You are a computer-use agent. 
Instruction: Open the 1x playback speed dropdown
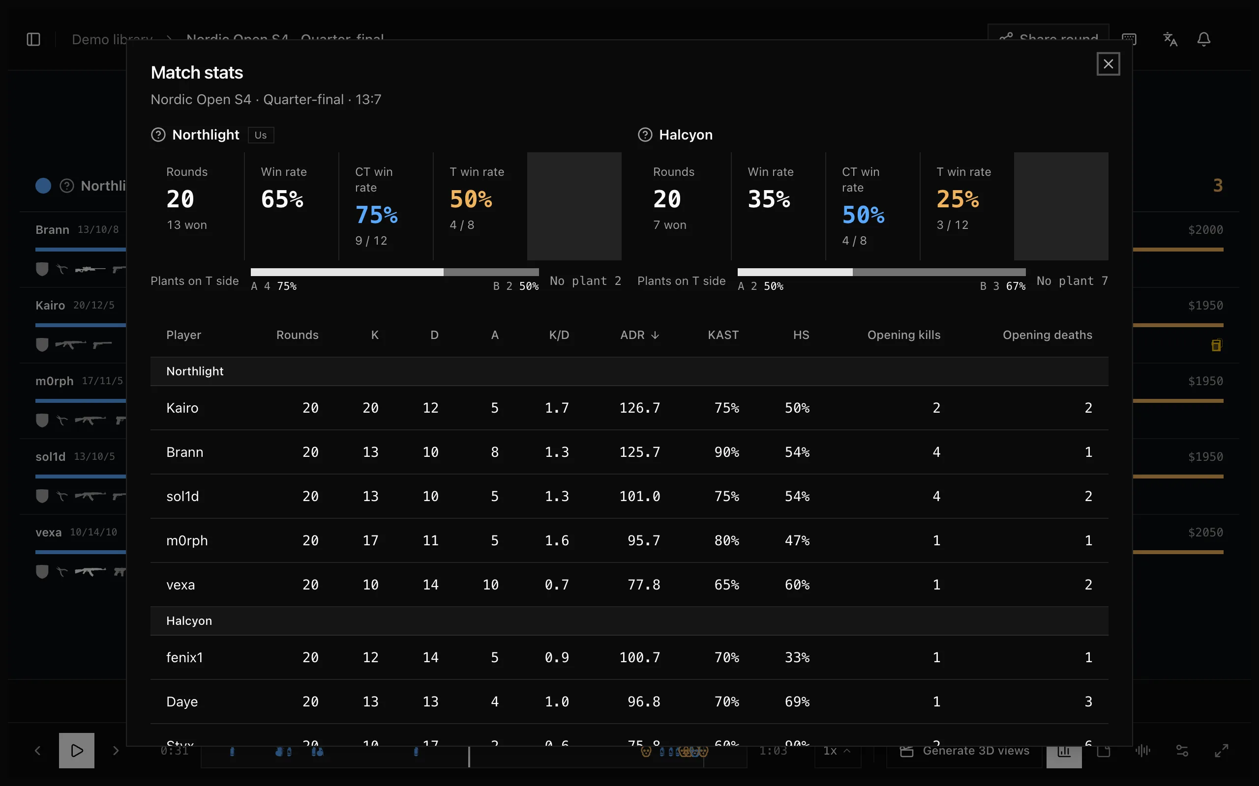pyautogui.click(x=837, y=750)
